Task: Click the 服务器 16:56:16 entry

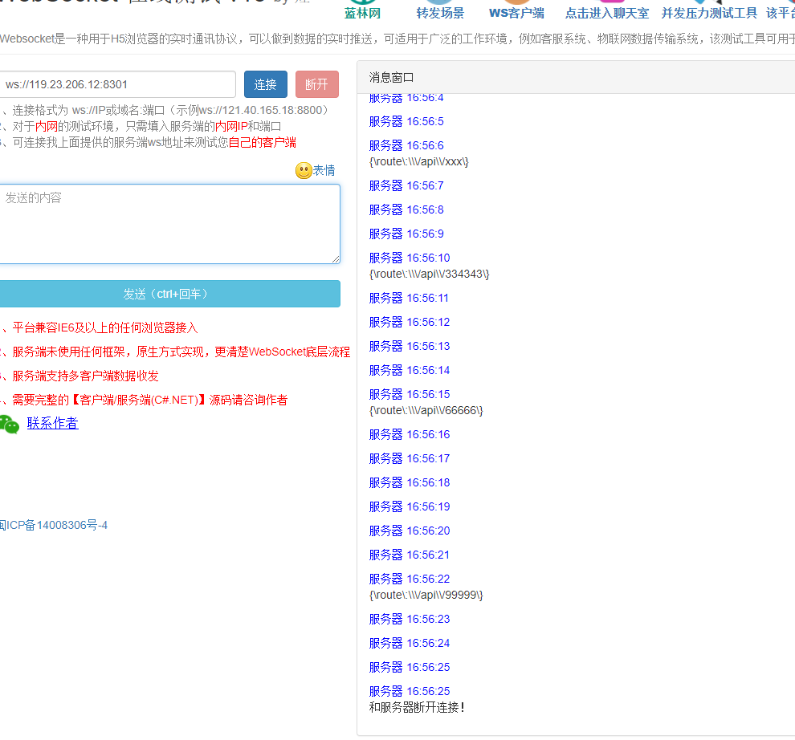Action: 410,434
